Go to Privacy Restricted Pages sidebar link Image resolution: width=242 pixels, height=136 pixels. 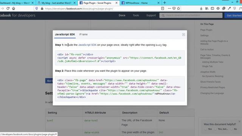pos(213,87)
